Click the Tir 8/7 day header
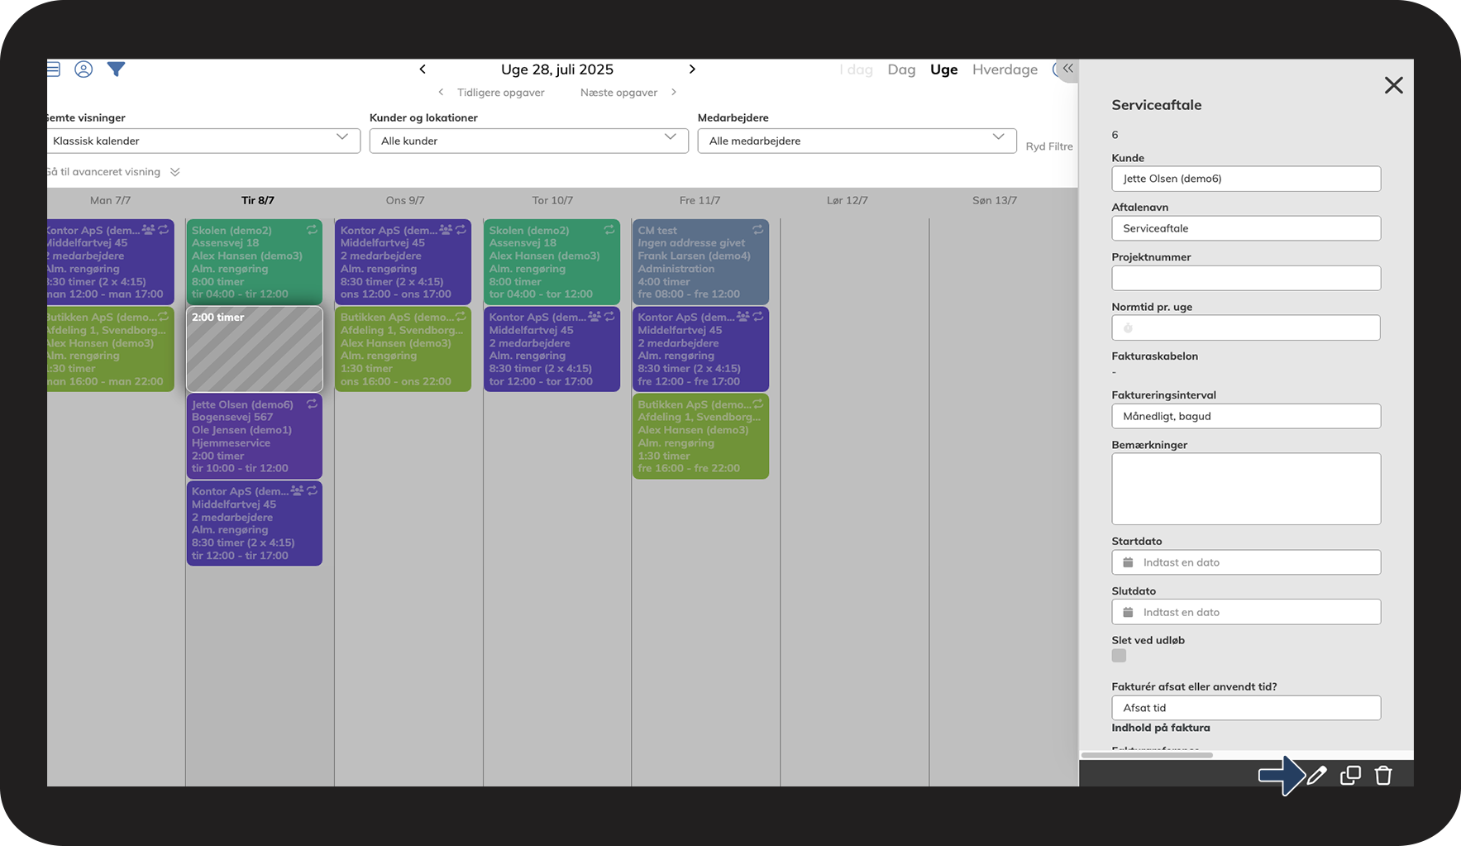Viewport: 1461px width, 846px height. [258, 200]
